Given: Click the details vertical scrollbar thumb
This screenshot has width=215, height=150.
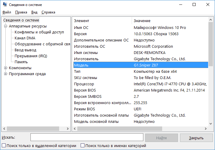Looking at the screenshot, I should (211, 45).
